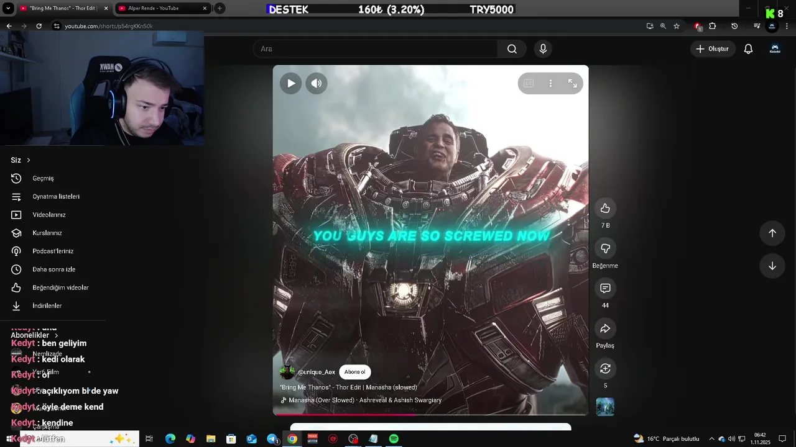
Task: Open the system tray volume icon
Action: pos(731,439)
